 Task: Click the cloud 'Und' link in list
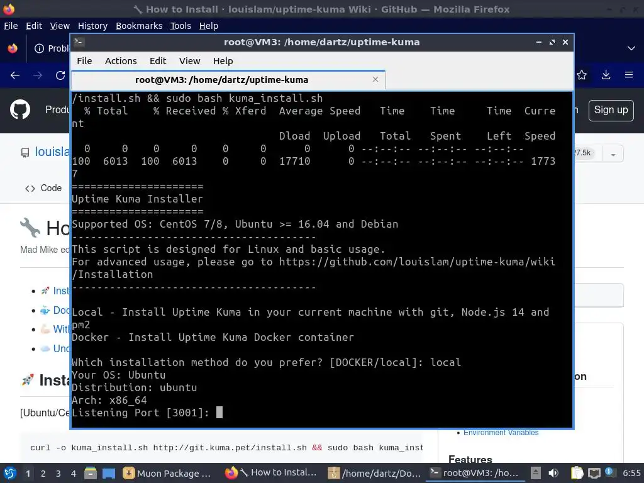coord(61,348)
